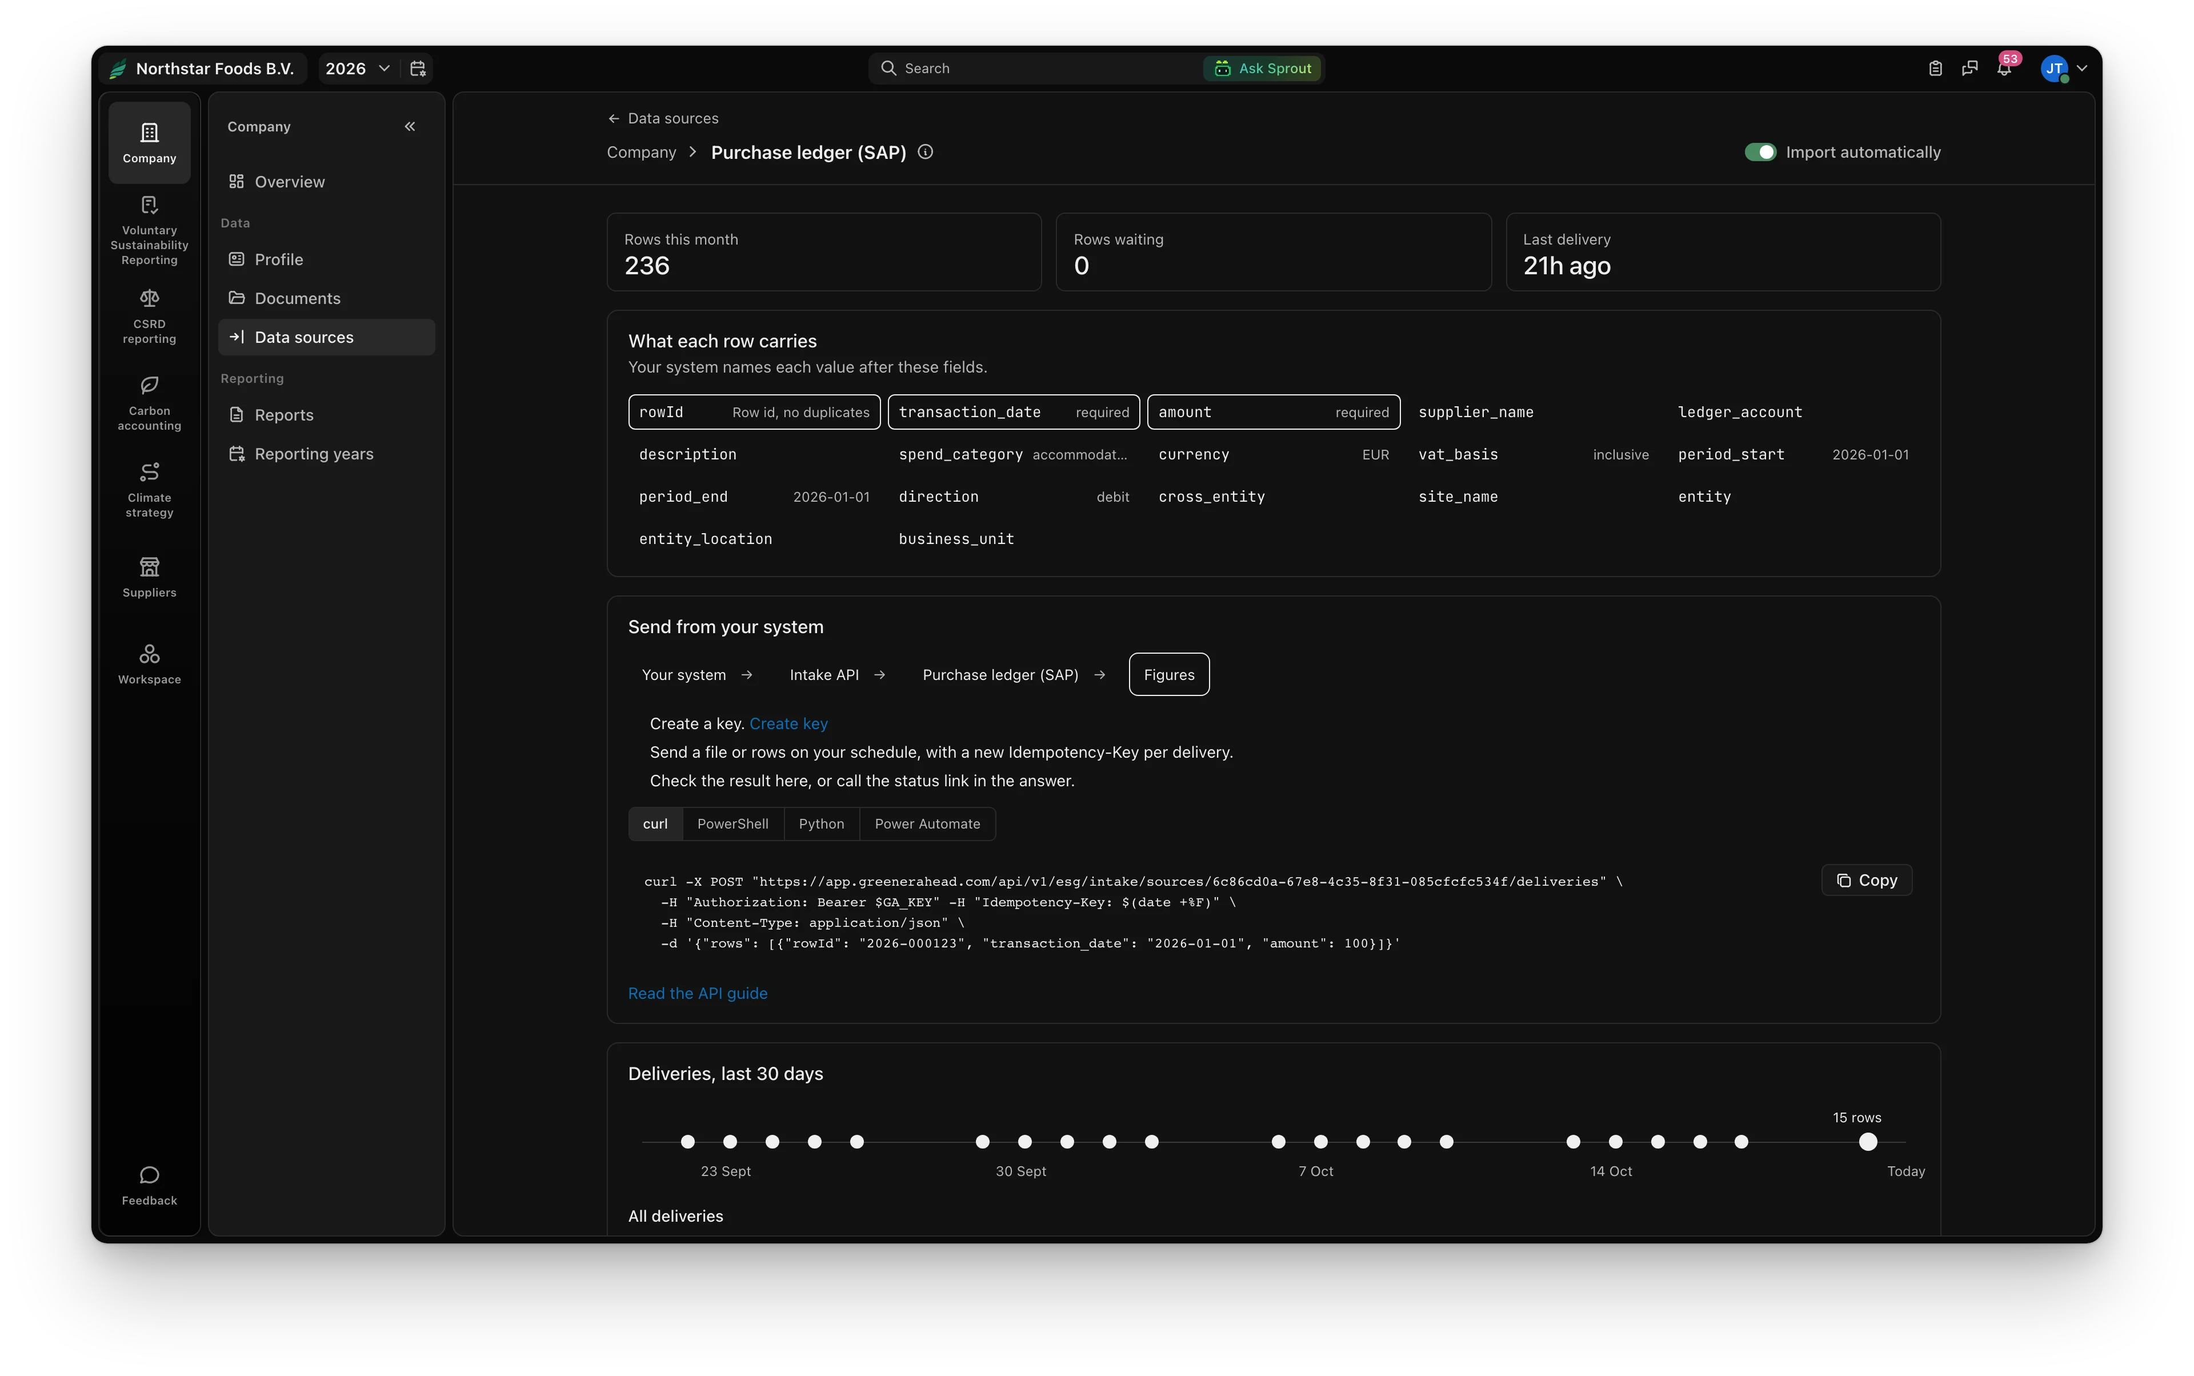
Task: Click the rowId field chip
Action: [754, 412]
